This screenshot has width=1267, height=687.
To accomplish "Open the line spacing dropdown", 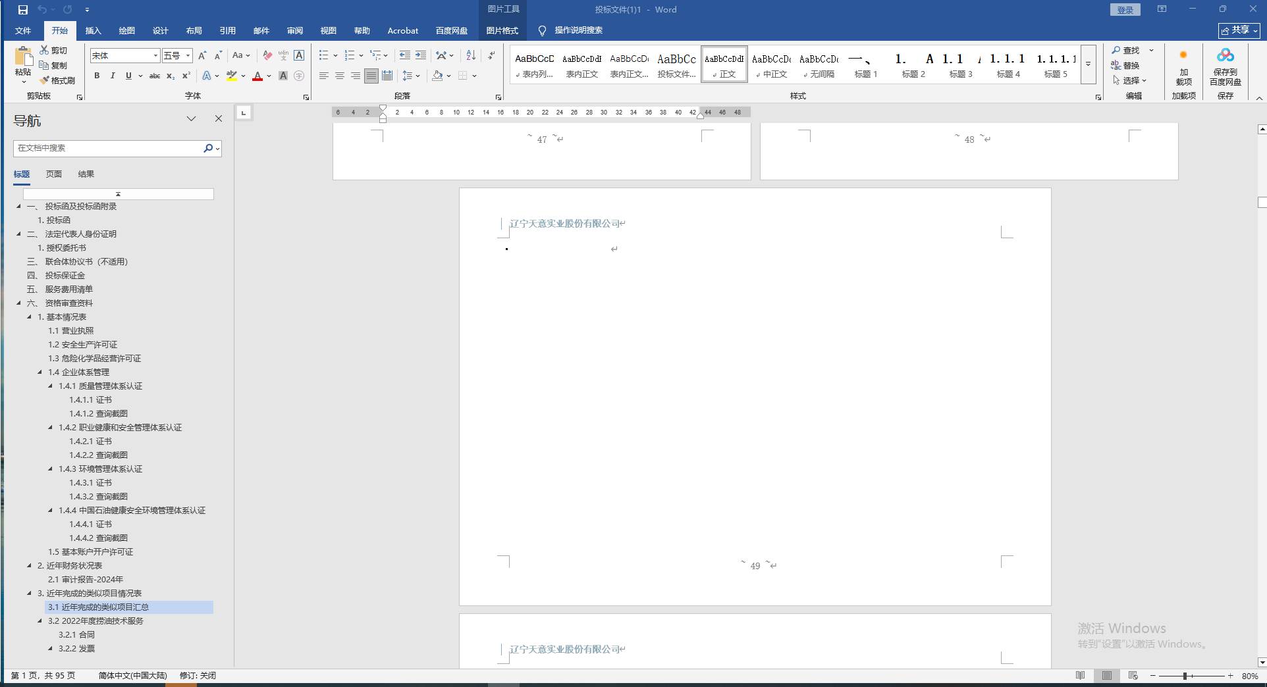I will [x=412, y=76].
